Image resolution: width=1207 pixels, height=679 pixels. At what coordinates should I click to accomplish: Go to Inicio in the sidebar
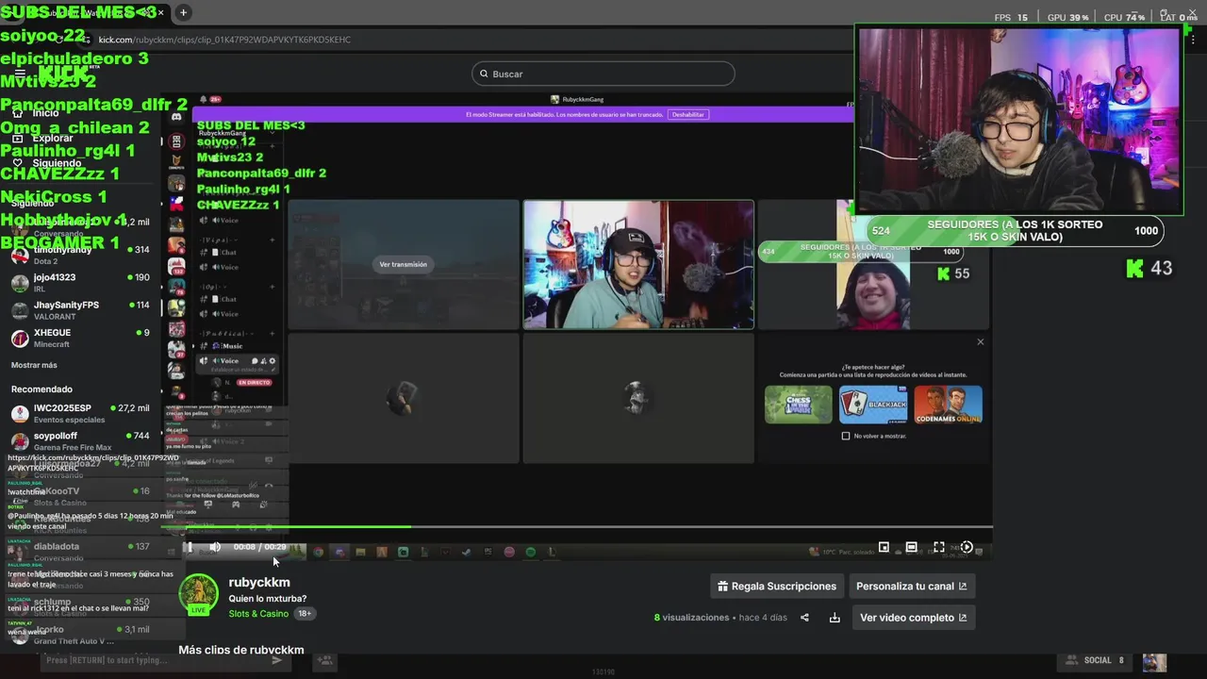coord(45,113)
